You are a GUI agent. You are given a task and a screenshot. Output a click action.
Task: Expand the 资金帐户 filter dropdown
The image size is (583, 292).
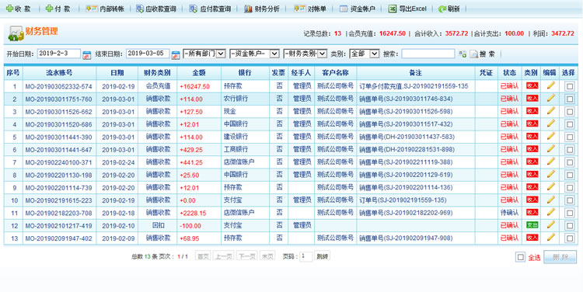pyautogui.click(x=254, y=54)
